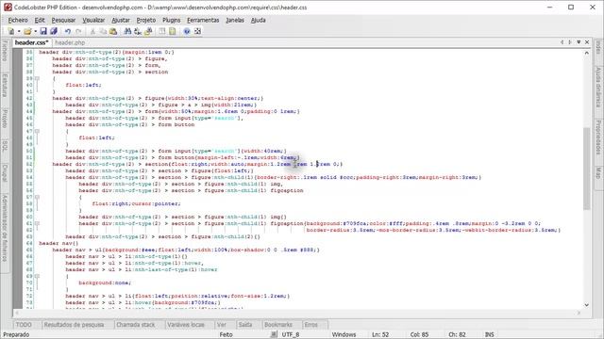Click the Find in files icon
The height and width of the screenshot is (339, 604).
pos(148,31)
